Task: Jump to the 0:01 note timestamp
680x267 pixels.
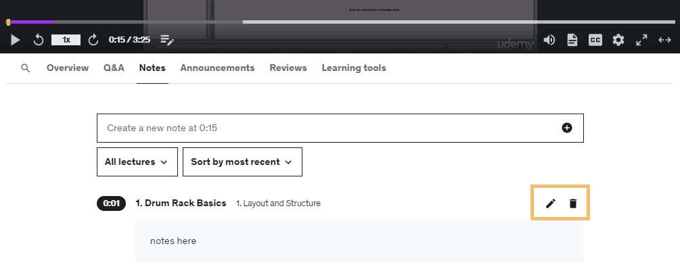Action: 112,203
